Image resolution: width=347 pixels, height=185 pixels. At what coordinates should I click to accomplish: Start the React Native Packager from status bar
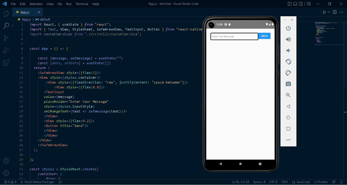[x=38, y=182]
